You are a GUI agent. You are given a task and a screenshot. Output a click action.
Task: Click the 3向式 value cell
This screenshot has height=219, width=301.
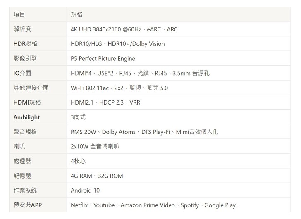[78, 117]
